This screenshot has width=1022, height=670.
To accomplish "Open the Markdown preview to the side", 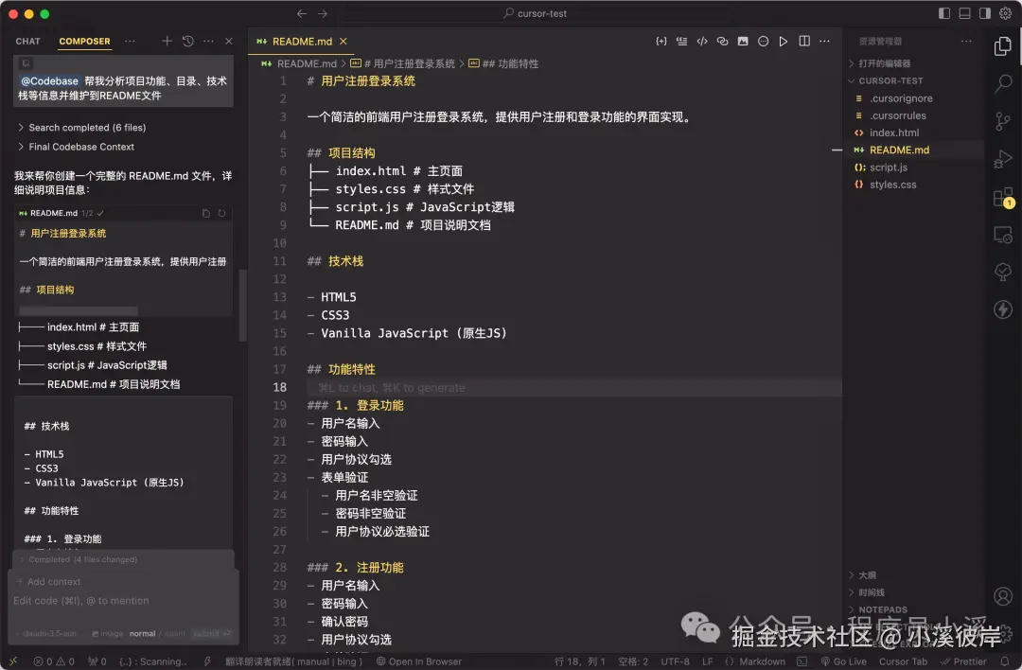I will click(x=804, y=42).
